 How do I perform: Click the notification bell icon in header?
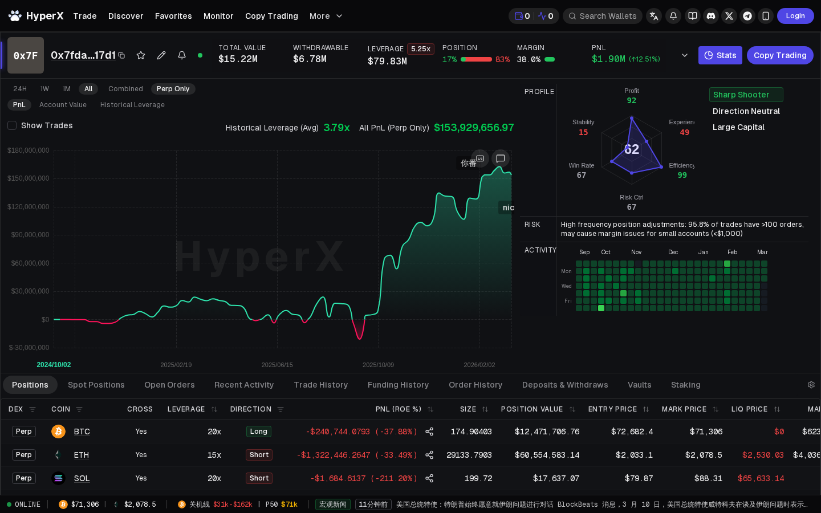(673, 16)
